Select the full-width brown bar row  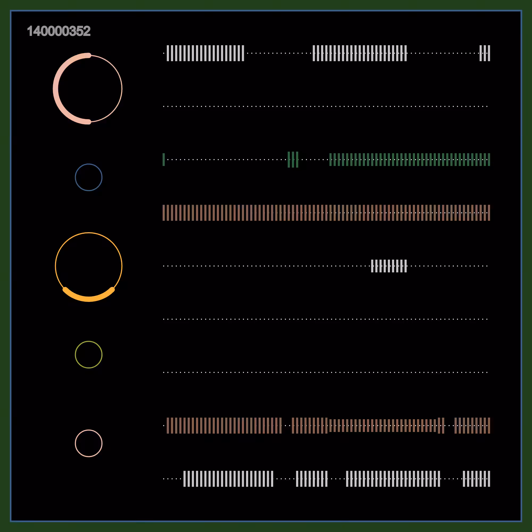[x=326, y=213]
